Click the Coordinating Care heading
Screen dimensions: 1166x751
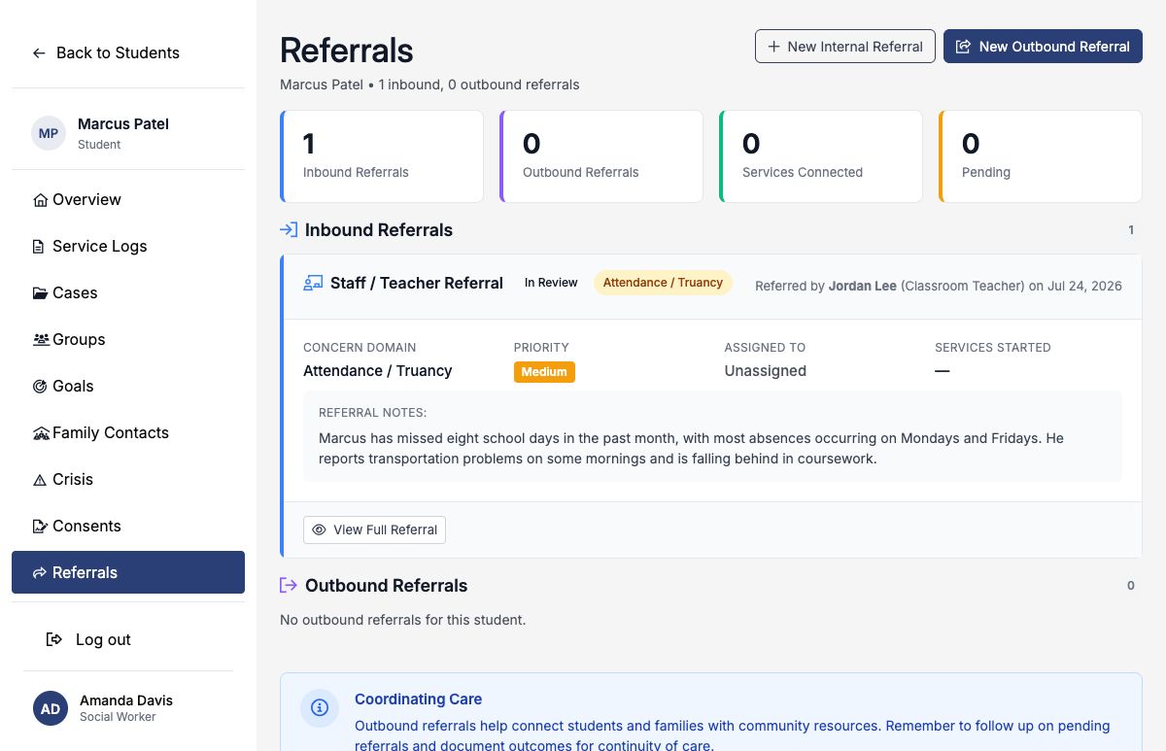(418, 700)
